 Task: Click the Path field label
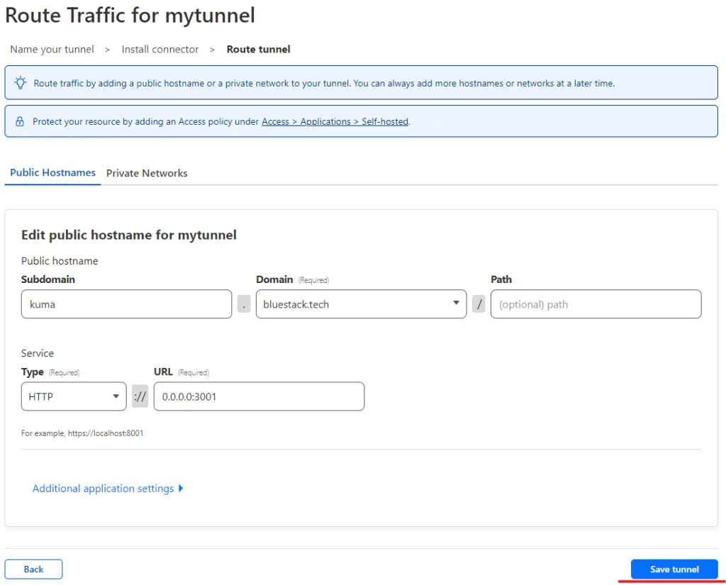[x=501, y=279]
